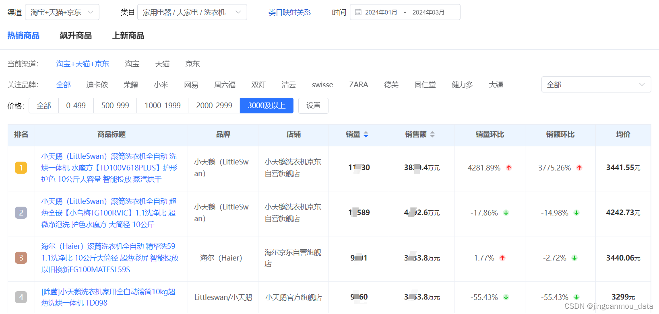Viewport: 659px width, 314px height.
Task: Choose price range 1000-1999
Action: [163, 106]
